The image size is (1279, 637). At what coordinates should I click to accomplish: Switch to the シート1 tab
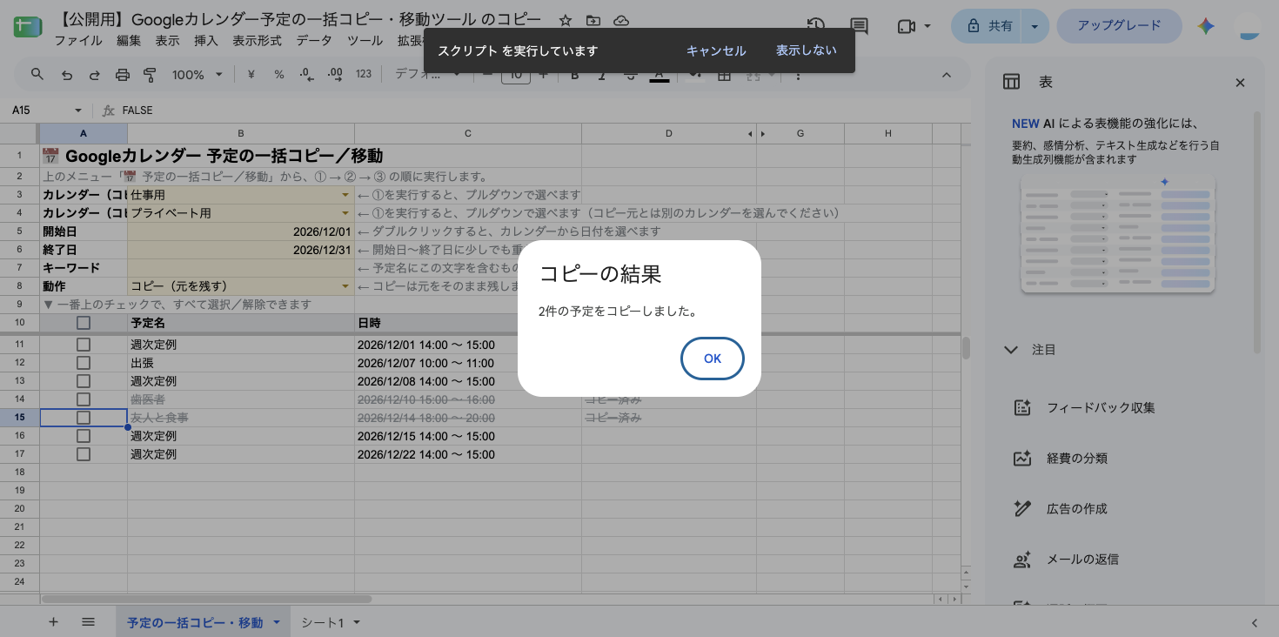(323, 622)
